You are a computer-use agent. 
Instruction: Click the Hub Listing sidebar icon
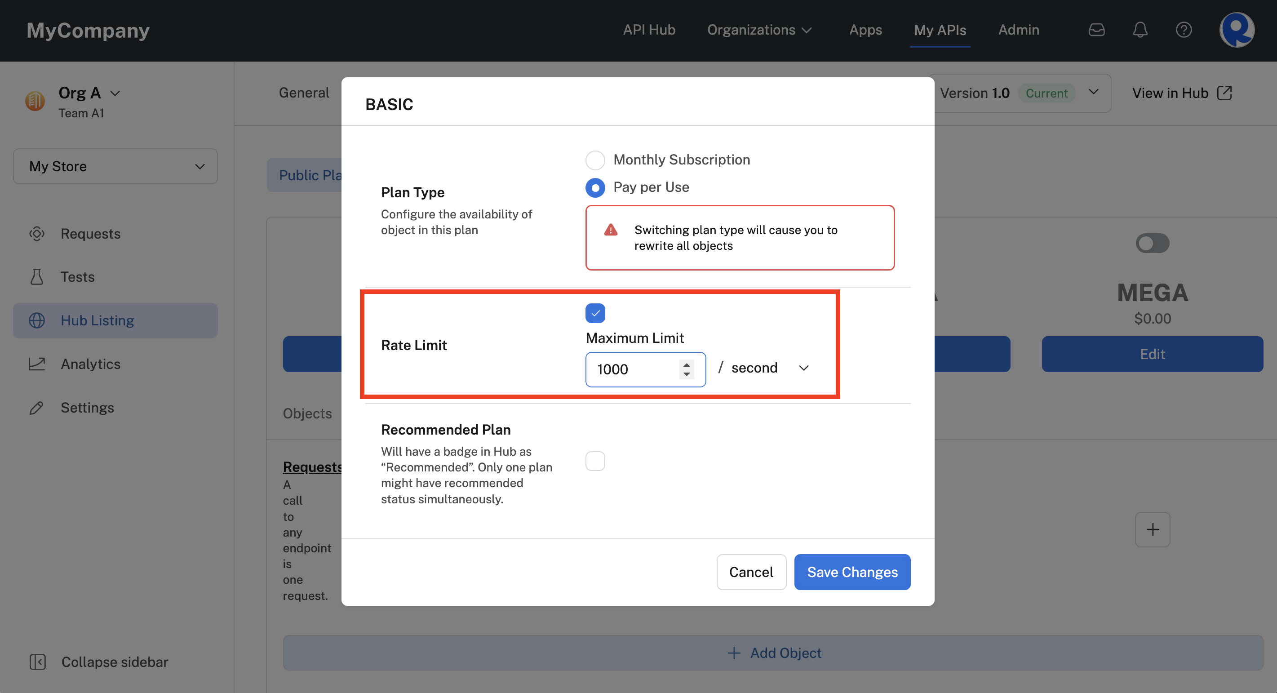pos(36,319)
